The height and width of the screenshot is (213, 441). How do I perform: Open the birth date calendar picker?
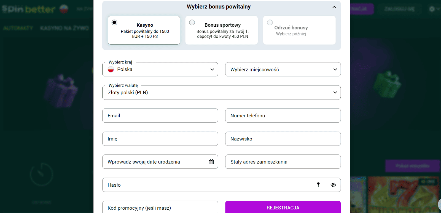tap(211, 162)
